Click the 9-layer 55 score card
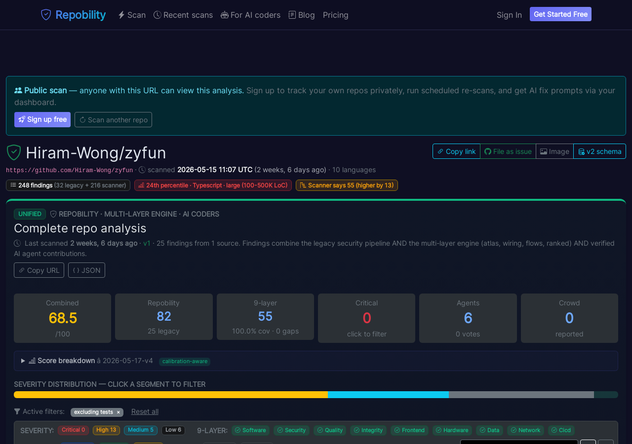This screenshot has height=444, width=632. [x=265, y=317]
